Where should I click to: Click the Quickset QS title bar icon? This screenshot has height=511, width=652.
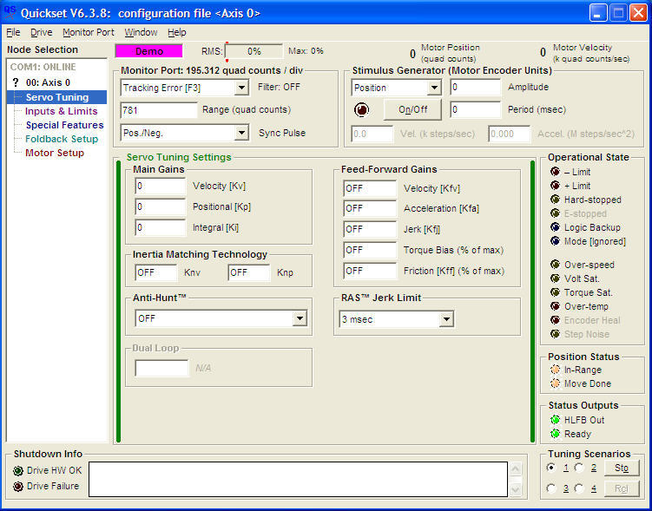pos(10,12)
